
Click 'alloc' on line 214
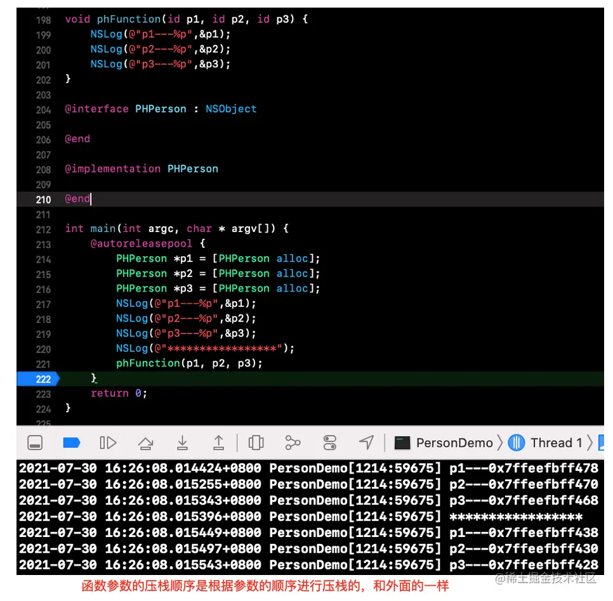pos(293,259)
